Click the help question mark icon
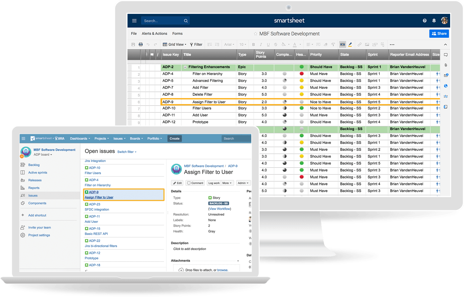This screenshot has height=297, width=464. click(424, 21)
